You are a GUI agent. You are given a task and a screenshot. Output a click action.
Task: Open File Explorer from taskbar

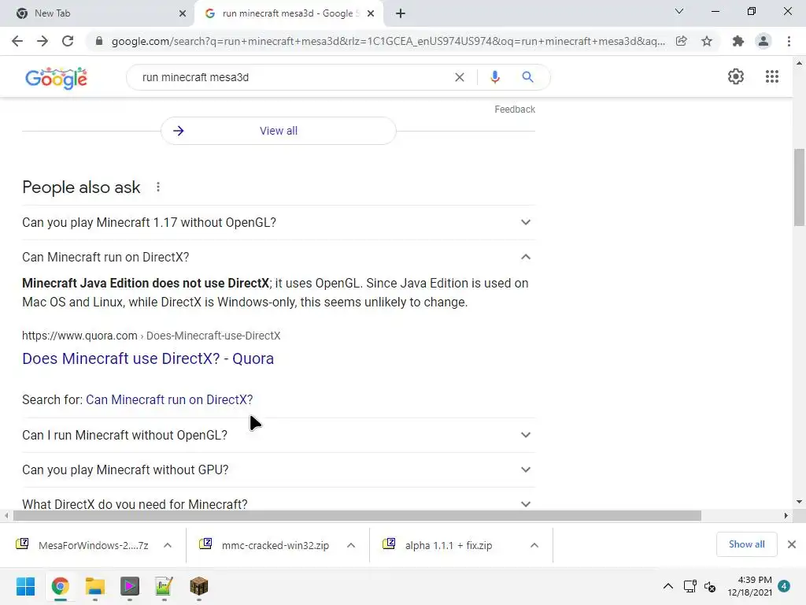94,586
